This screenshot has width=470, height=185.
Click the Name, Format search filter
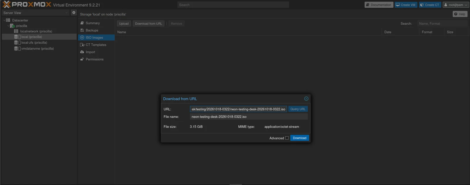[442, 23]
